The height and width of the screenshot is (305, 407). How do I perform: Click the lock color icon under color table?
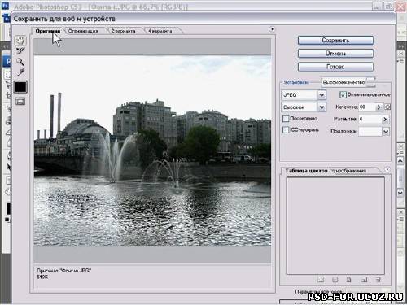coord(349,280)
